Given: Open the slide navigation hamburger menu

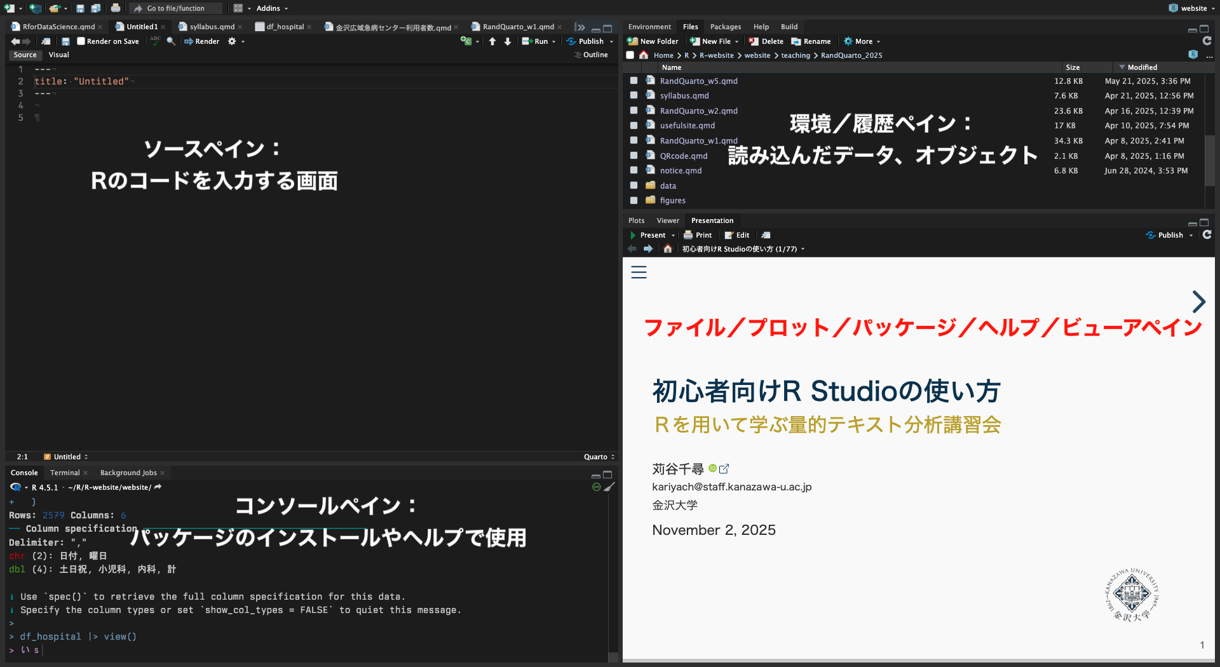Looking at the screenshot, I should (639, 273).
